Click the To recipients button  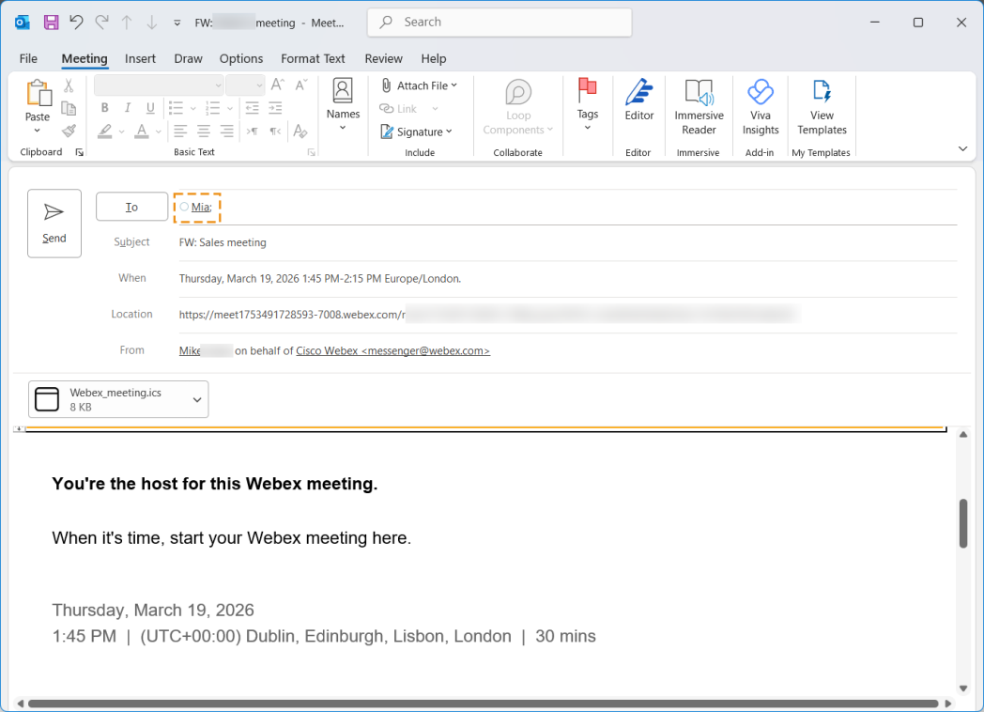(x=131, y=207)
